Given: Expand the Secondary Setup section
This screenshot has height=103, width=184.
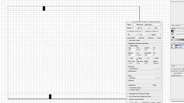Looking at the screenshot, I should coord(129,88).
